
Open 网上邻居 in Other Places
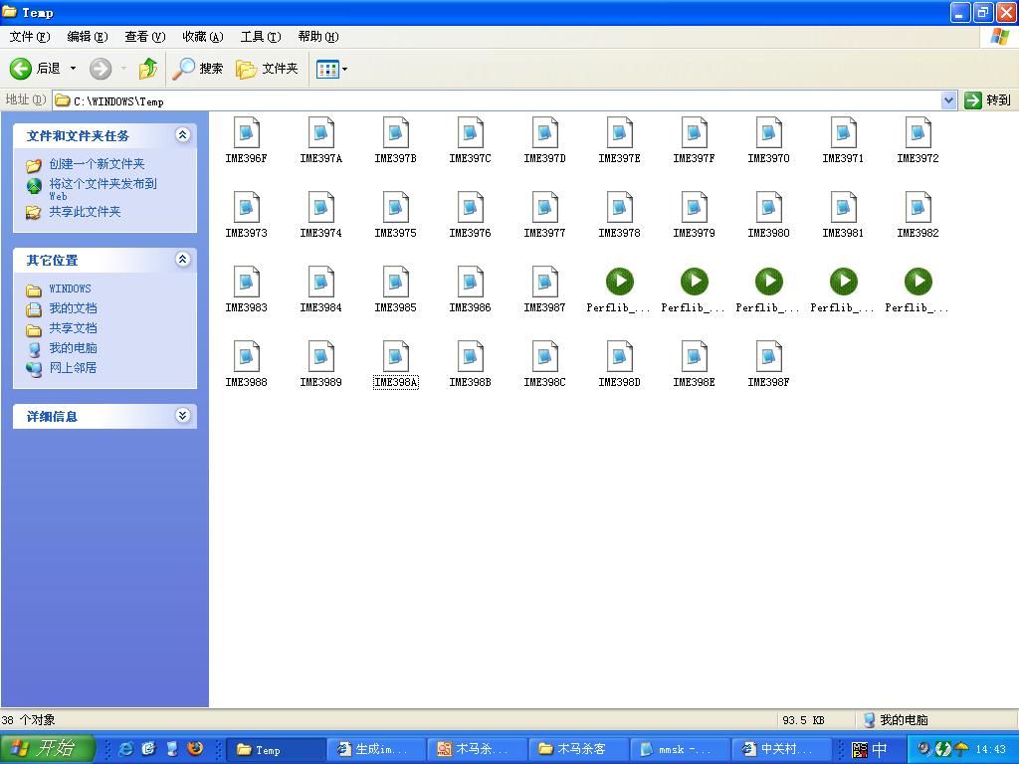point(73,368)
